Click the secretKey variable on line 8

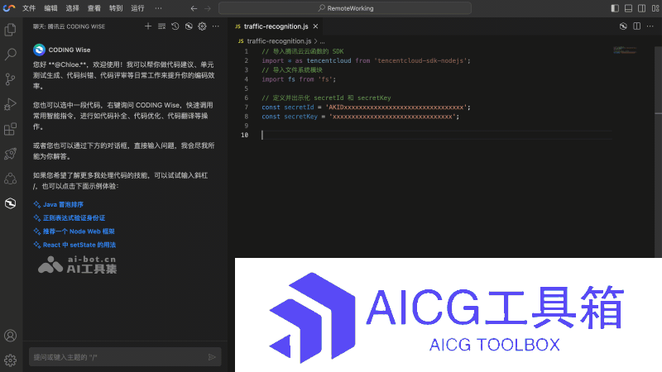(x=300, y=117)
